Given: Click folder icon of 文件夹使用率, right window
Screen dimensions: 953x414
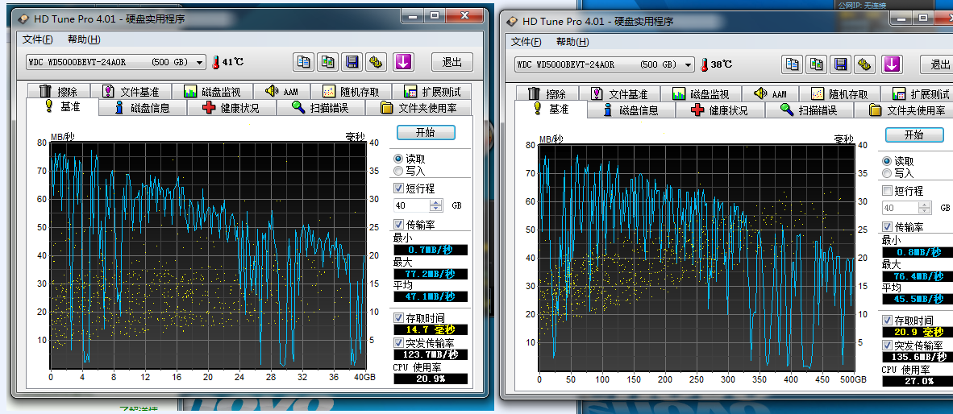Looking at the screenshot, I should [x=876, y=110].
